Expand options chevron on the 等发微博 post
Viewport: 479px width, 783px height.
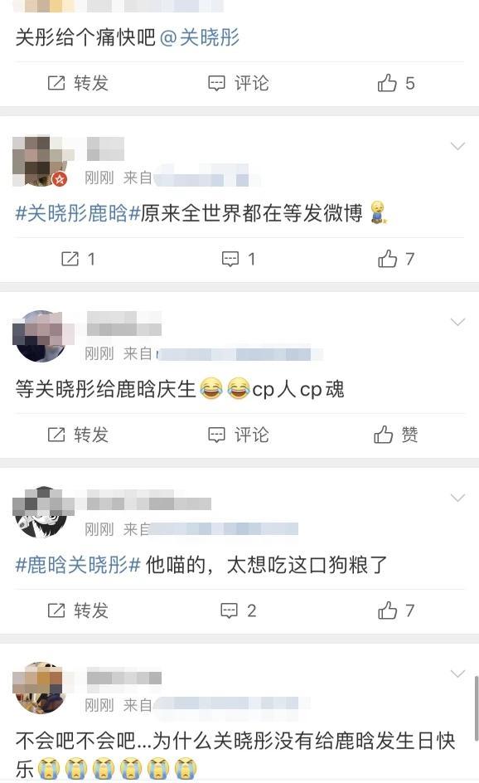point(457,146)
